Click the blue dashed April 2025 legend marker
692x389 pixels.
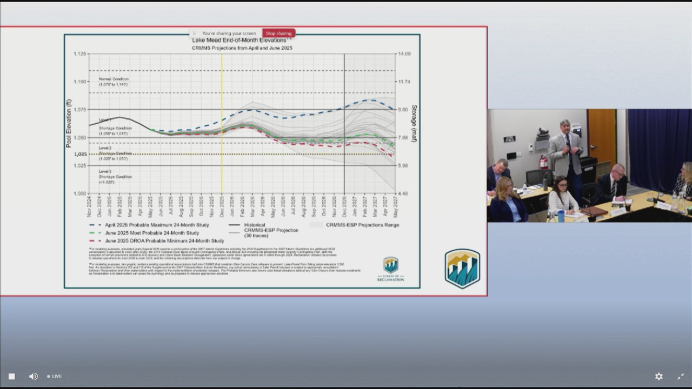(x=95, y=225)
